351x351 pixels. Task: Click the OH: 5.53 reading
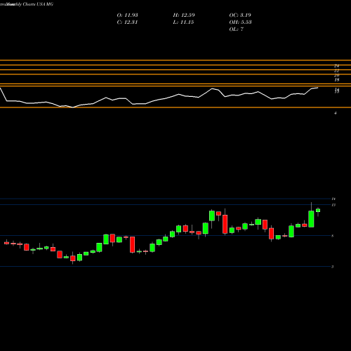(x=241, y=22)
